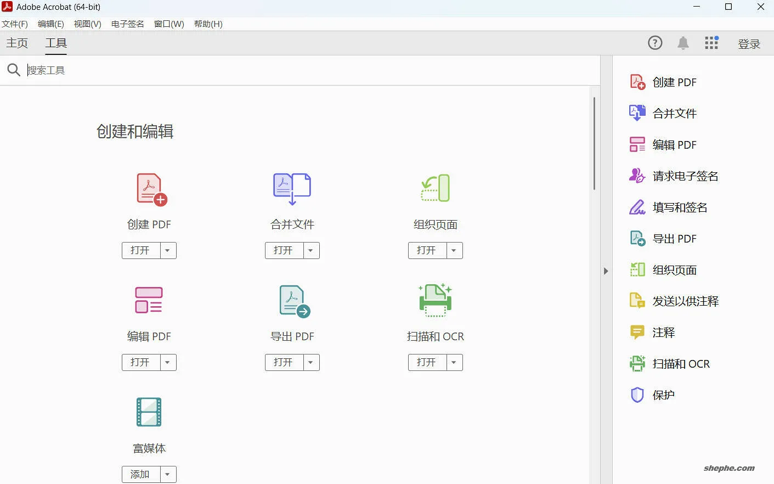This screenshot has width=774, height=484.
Task: Expand dropdown arrow next to 编辑 PDF 打开
Action: (168, 362)
